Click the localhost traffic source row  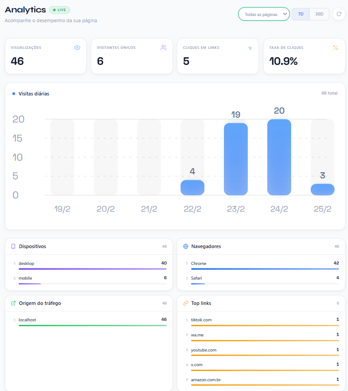coord(92,320)
